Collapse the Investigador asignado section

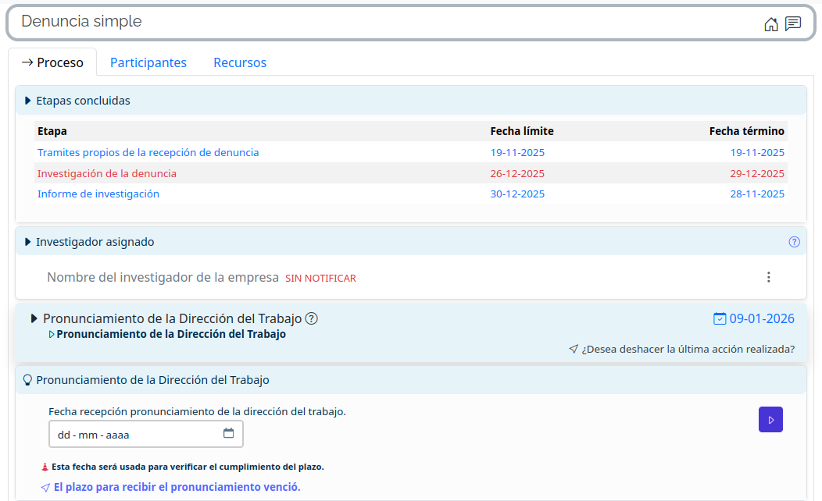tap(28, 242)
